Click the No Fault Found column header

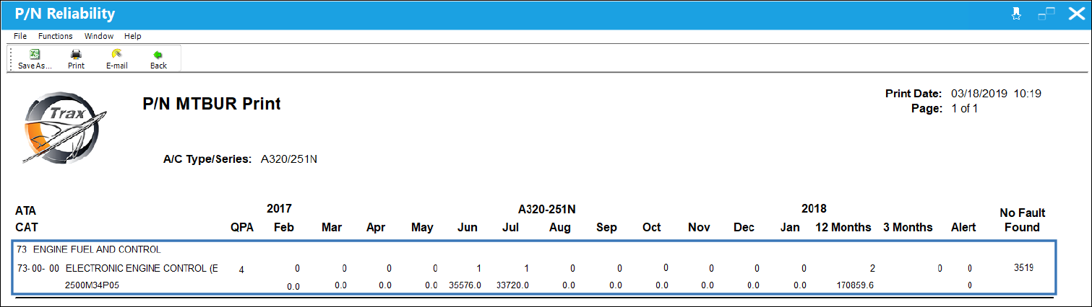1022,220
